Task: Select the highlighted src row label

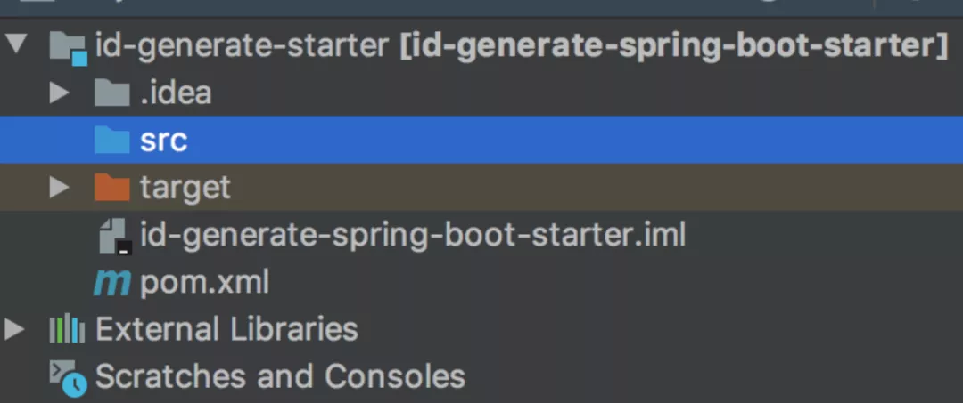Action: tap(163, 141)
